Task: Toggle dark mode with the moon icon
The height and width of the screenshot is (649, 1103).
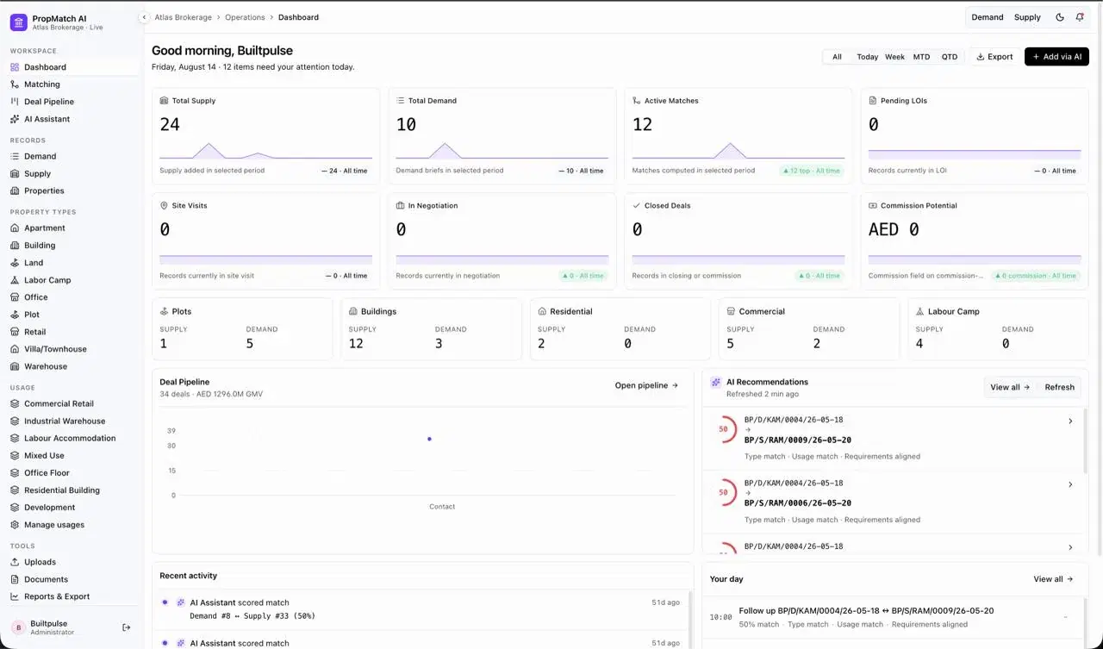Action: 1060,17
